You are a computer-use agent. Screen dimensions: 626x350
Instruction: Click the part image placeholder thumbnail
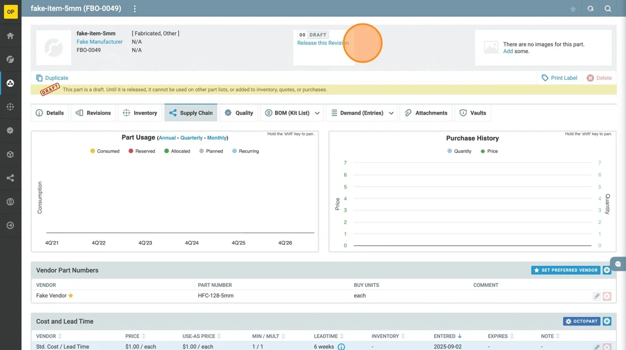tap(54, 48)
